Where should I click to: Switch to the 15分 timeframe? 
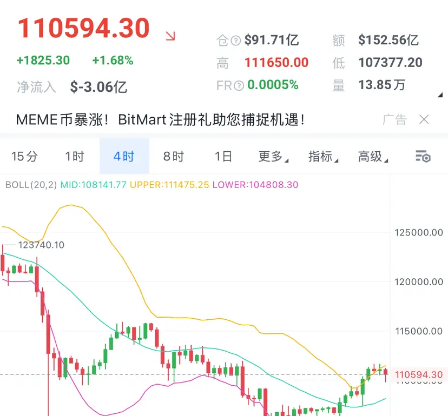(24, 156)
